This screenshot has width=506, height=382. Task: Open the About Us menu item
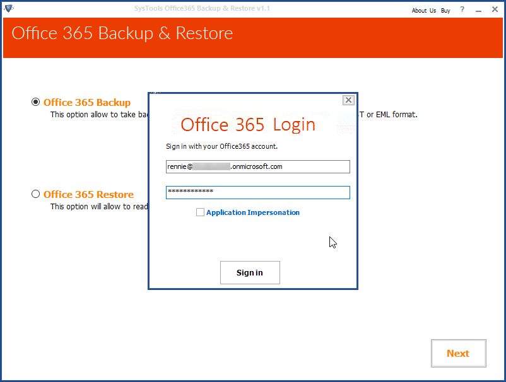(x=424, y=10)
